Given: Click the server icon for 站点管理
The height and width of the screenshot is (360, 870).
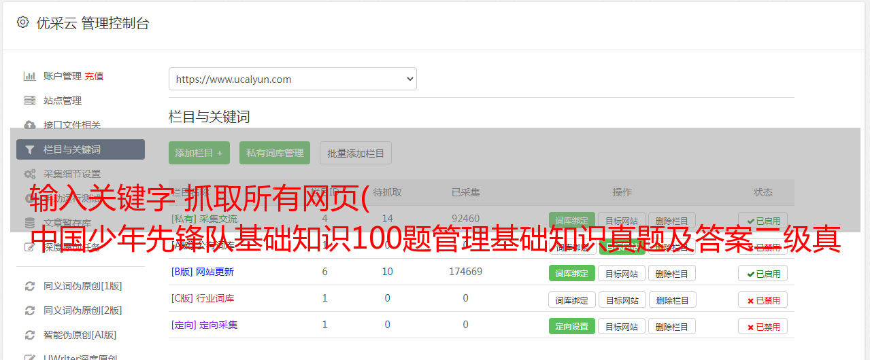Looking at the screenshot, I should (29, 101).
